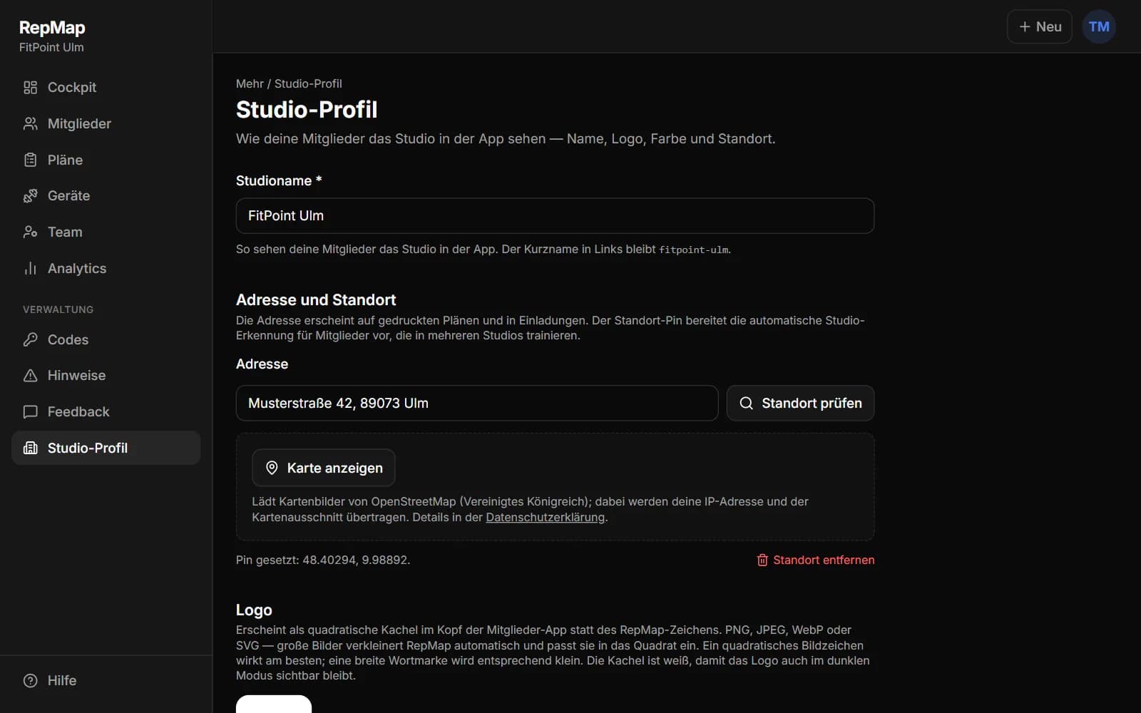Go to the Cockpit menu label

click(x=72, y=87)
